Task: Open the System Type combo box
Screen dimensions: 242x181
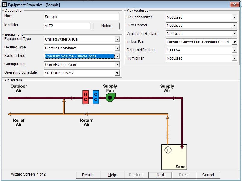Action: coord(117,56)
